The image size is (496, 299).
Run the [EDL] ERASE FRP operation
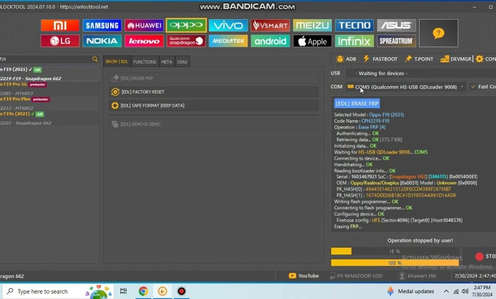(214, 78)
